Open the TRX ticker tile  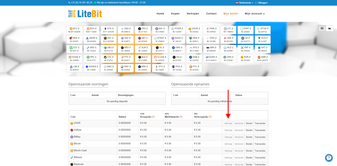143,30
